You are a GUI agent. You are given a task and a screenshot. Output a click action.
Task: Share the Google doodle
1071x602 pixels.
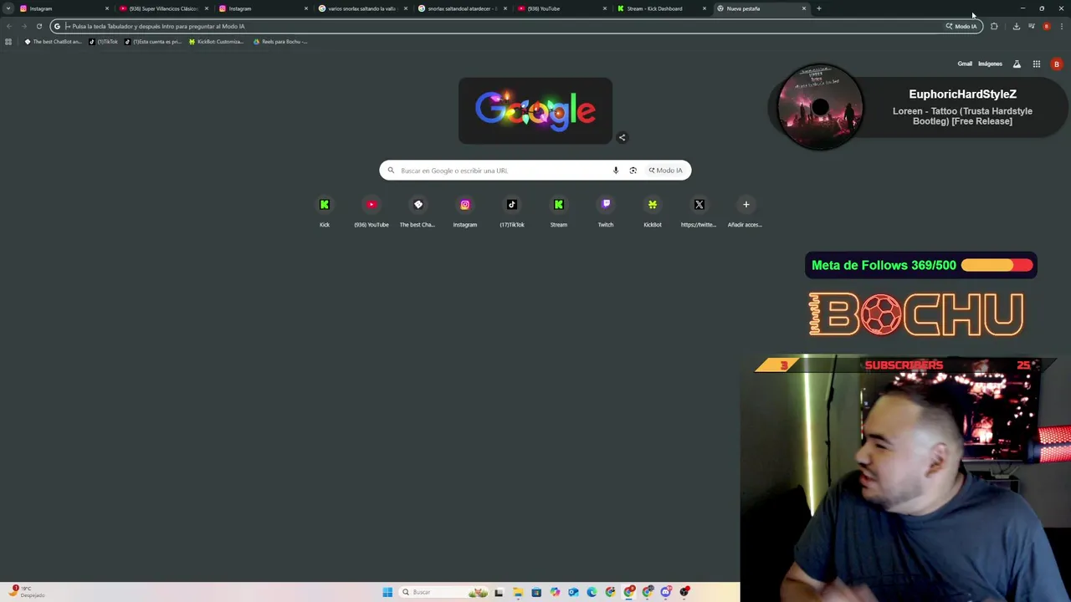pyautogui.click(x=622, y=137)
